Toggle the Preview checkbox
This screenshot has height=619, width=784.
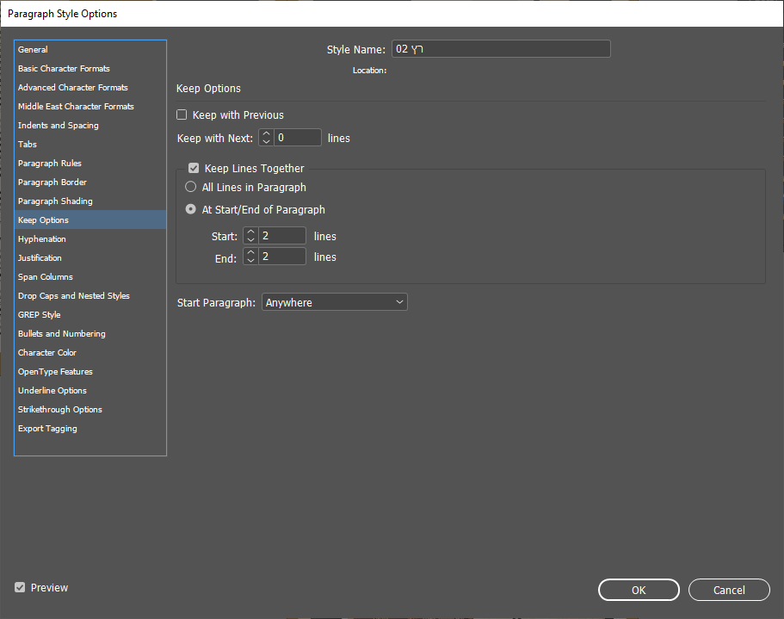pos(20,587)
